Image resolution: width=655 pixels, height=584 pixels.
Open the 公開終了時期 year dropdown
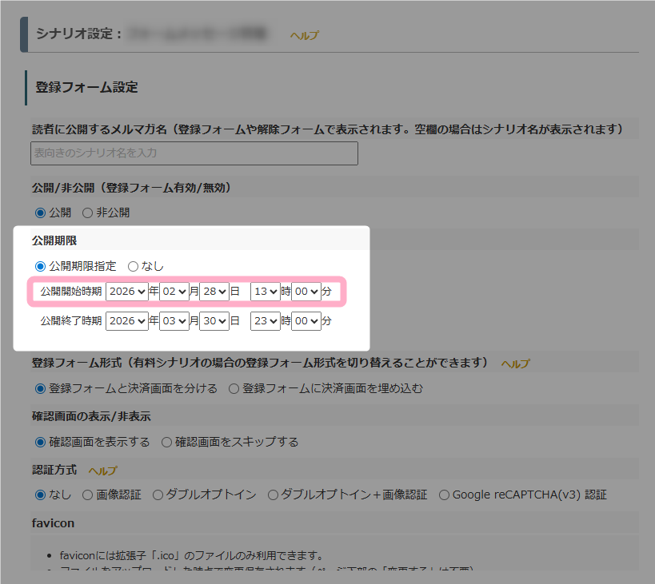point(126,321)
